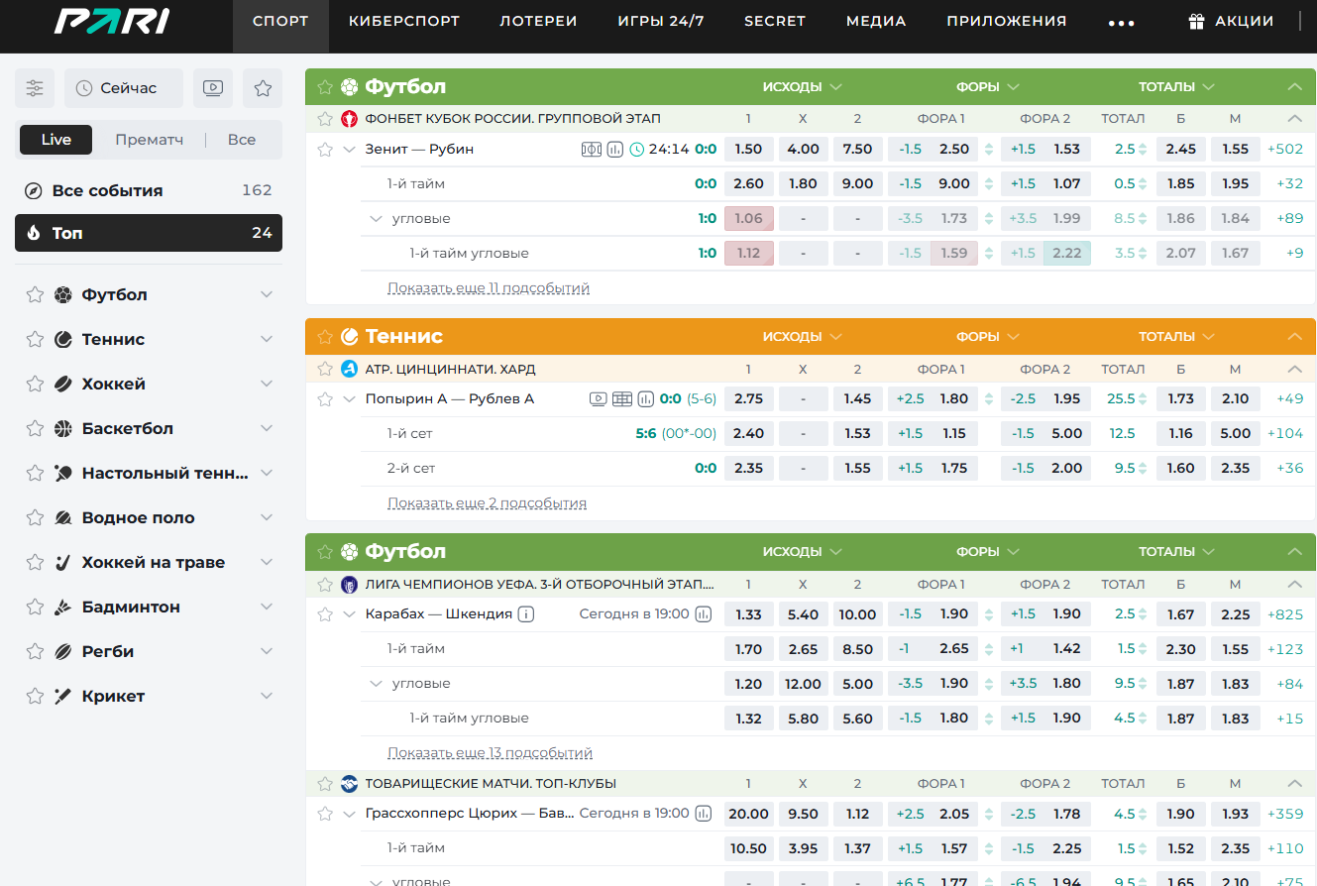Favorite Футбол star in sidebar
Screen dimensions: 1317x886
point(35,294)
